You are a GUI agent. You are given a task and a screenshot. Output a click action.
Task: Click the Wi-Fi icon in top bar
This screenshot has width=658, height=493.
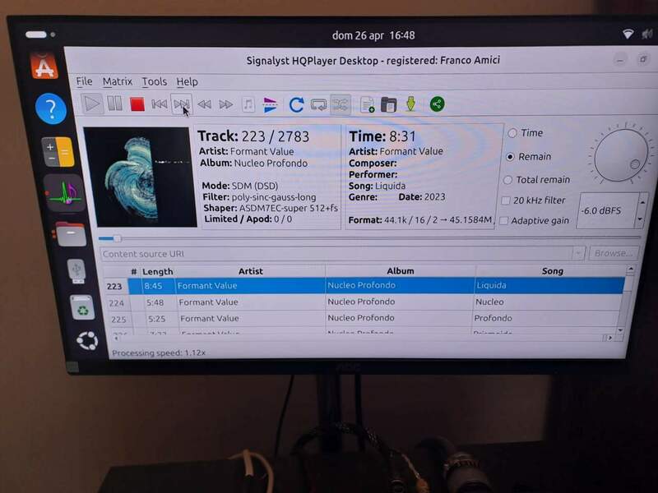pyautogui.click(x=628, y=34)
